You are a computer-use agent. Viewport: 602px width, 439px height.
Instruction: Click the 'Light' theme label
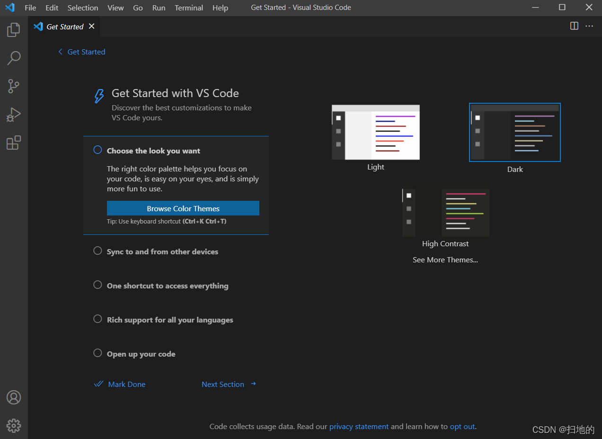pos(376,167)
